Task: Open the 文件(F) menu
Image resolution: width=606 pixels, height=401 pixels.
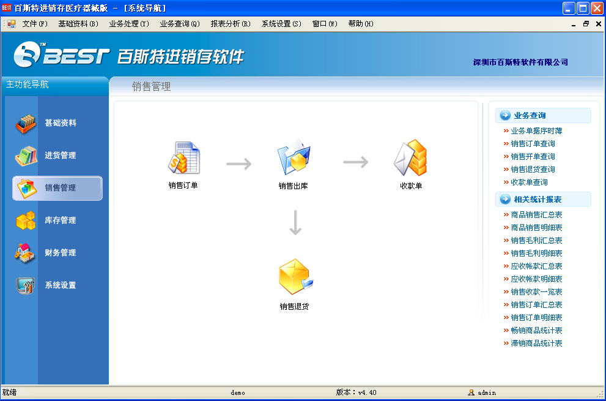Action: pos(35,24)
